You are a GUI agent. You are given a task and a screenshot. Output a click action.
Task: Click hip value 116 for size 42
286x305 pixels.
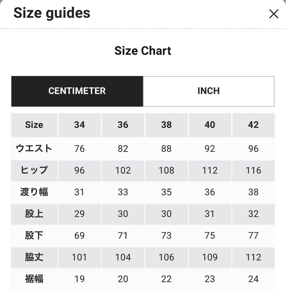[253, 171]
